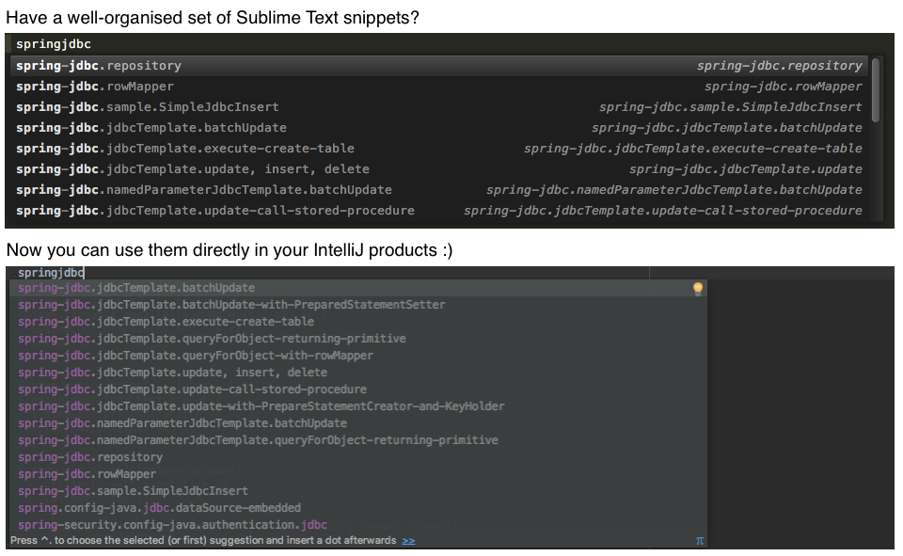Select update-with-PrepareStatementCreator-and-KeyHolder item
This screenshot has width=903, height=556.
pos(261,406)
